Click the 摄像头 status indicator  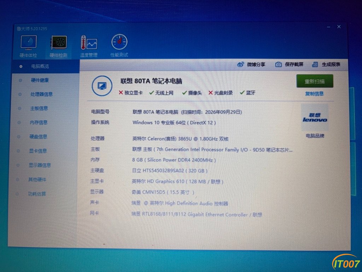192,93
